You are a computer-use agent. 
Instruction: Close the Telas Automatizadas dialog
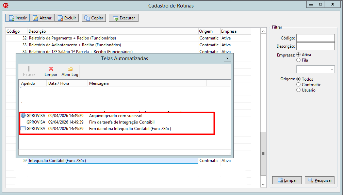(228, 59)
